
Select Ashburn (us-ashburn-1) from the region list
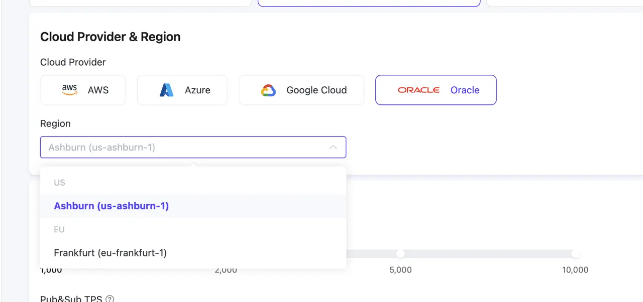(112, 206)
